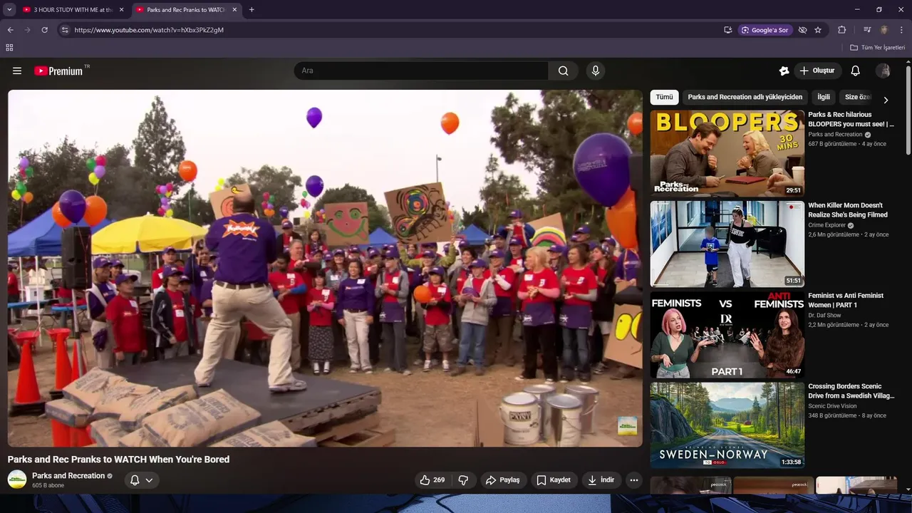
Task: Open Crossing Borders Scenic Drive video title
Action: pyautogui.click(x=851, y=391)
